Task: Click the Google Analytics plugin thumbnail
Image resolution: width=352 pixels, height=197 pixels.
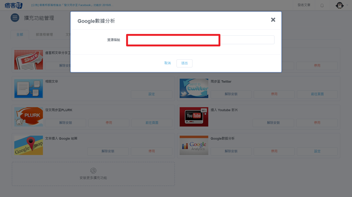Action: (194, 145)
